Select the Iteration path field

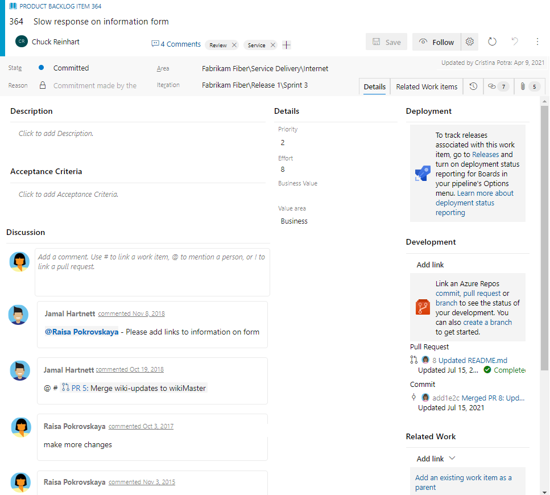(255, 85)
